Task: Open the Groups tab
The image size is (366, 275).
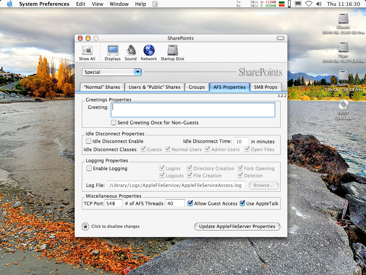Action: point(197,87)
